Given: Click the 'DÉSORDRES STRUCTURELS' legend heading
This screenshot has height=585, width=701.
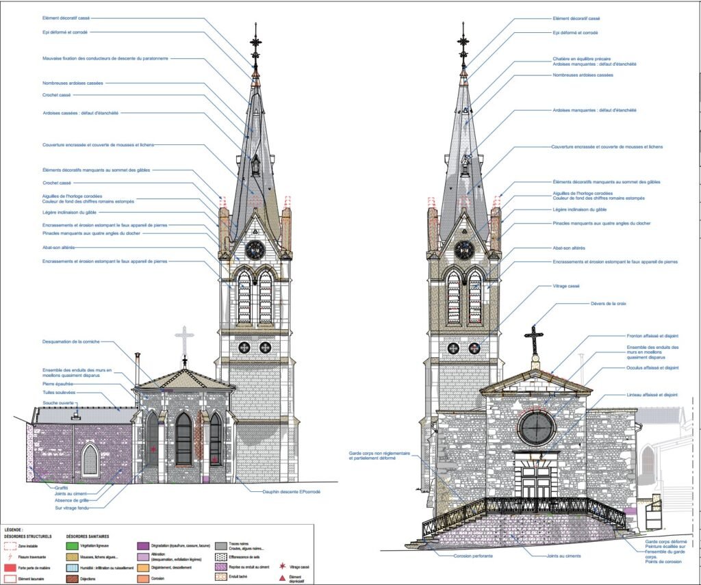Looking at the screenshot, I should [27, 536].
